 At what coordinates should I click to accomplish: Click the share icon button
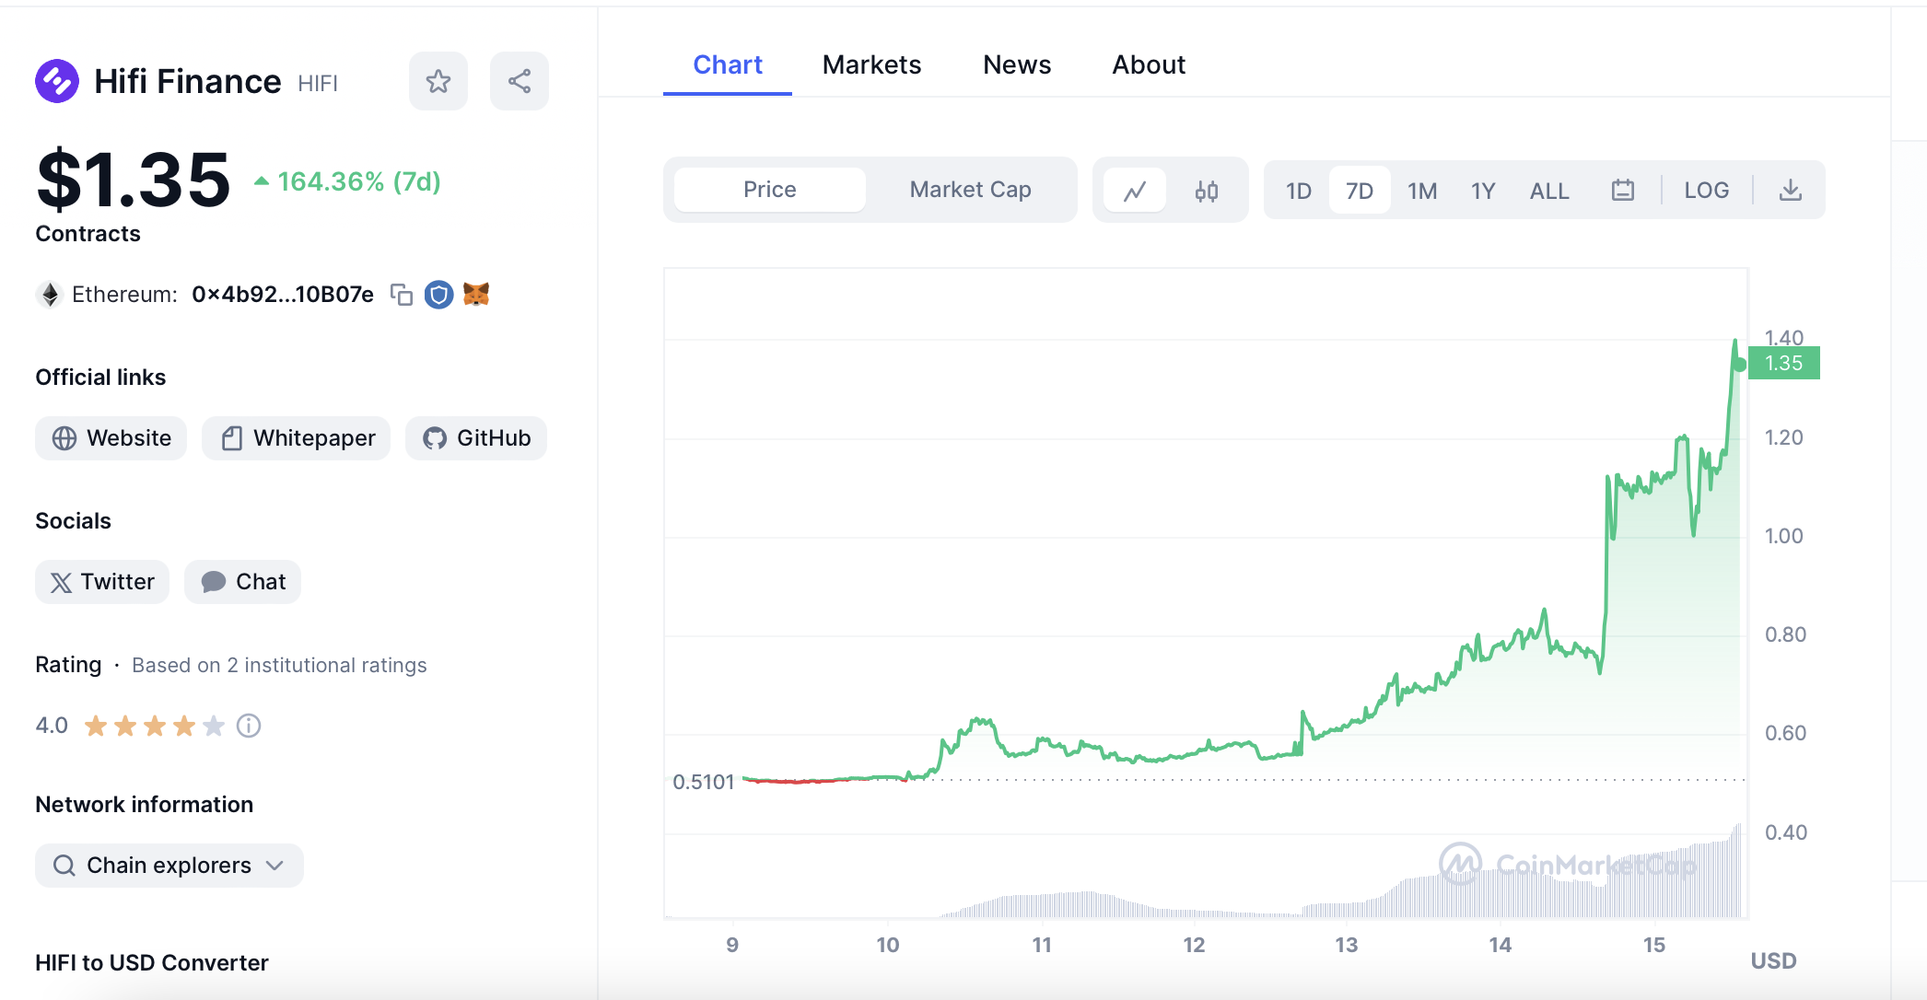coord(520,81)
